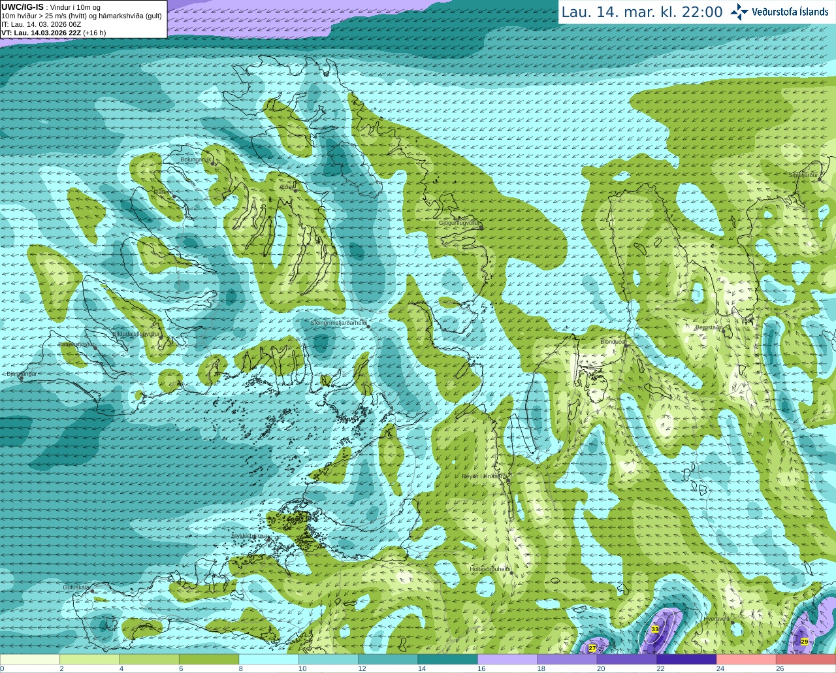Select the lime 4–6 m/s legend swatch
The height and width of the screenshot is (673, 836).
pyautogui.click(x=150, y=659)
